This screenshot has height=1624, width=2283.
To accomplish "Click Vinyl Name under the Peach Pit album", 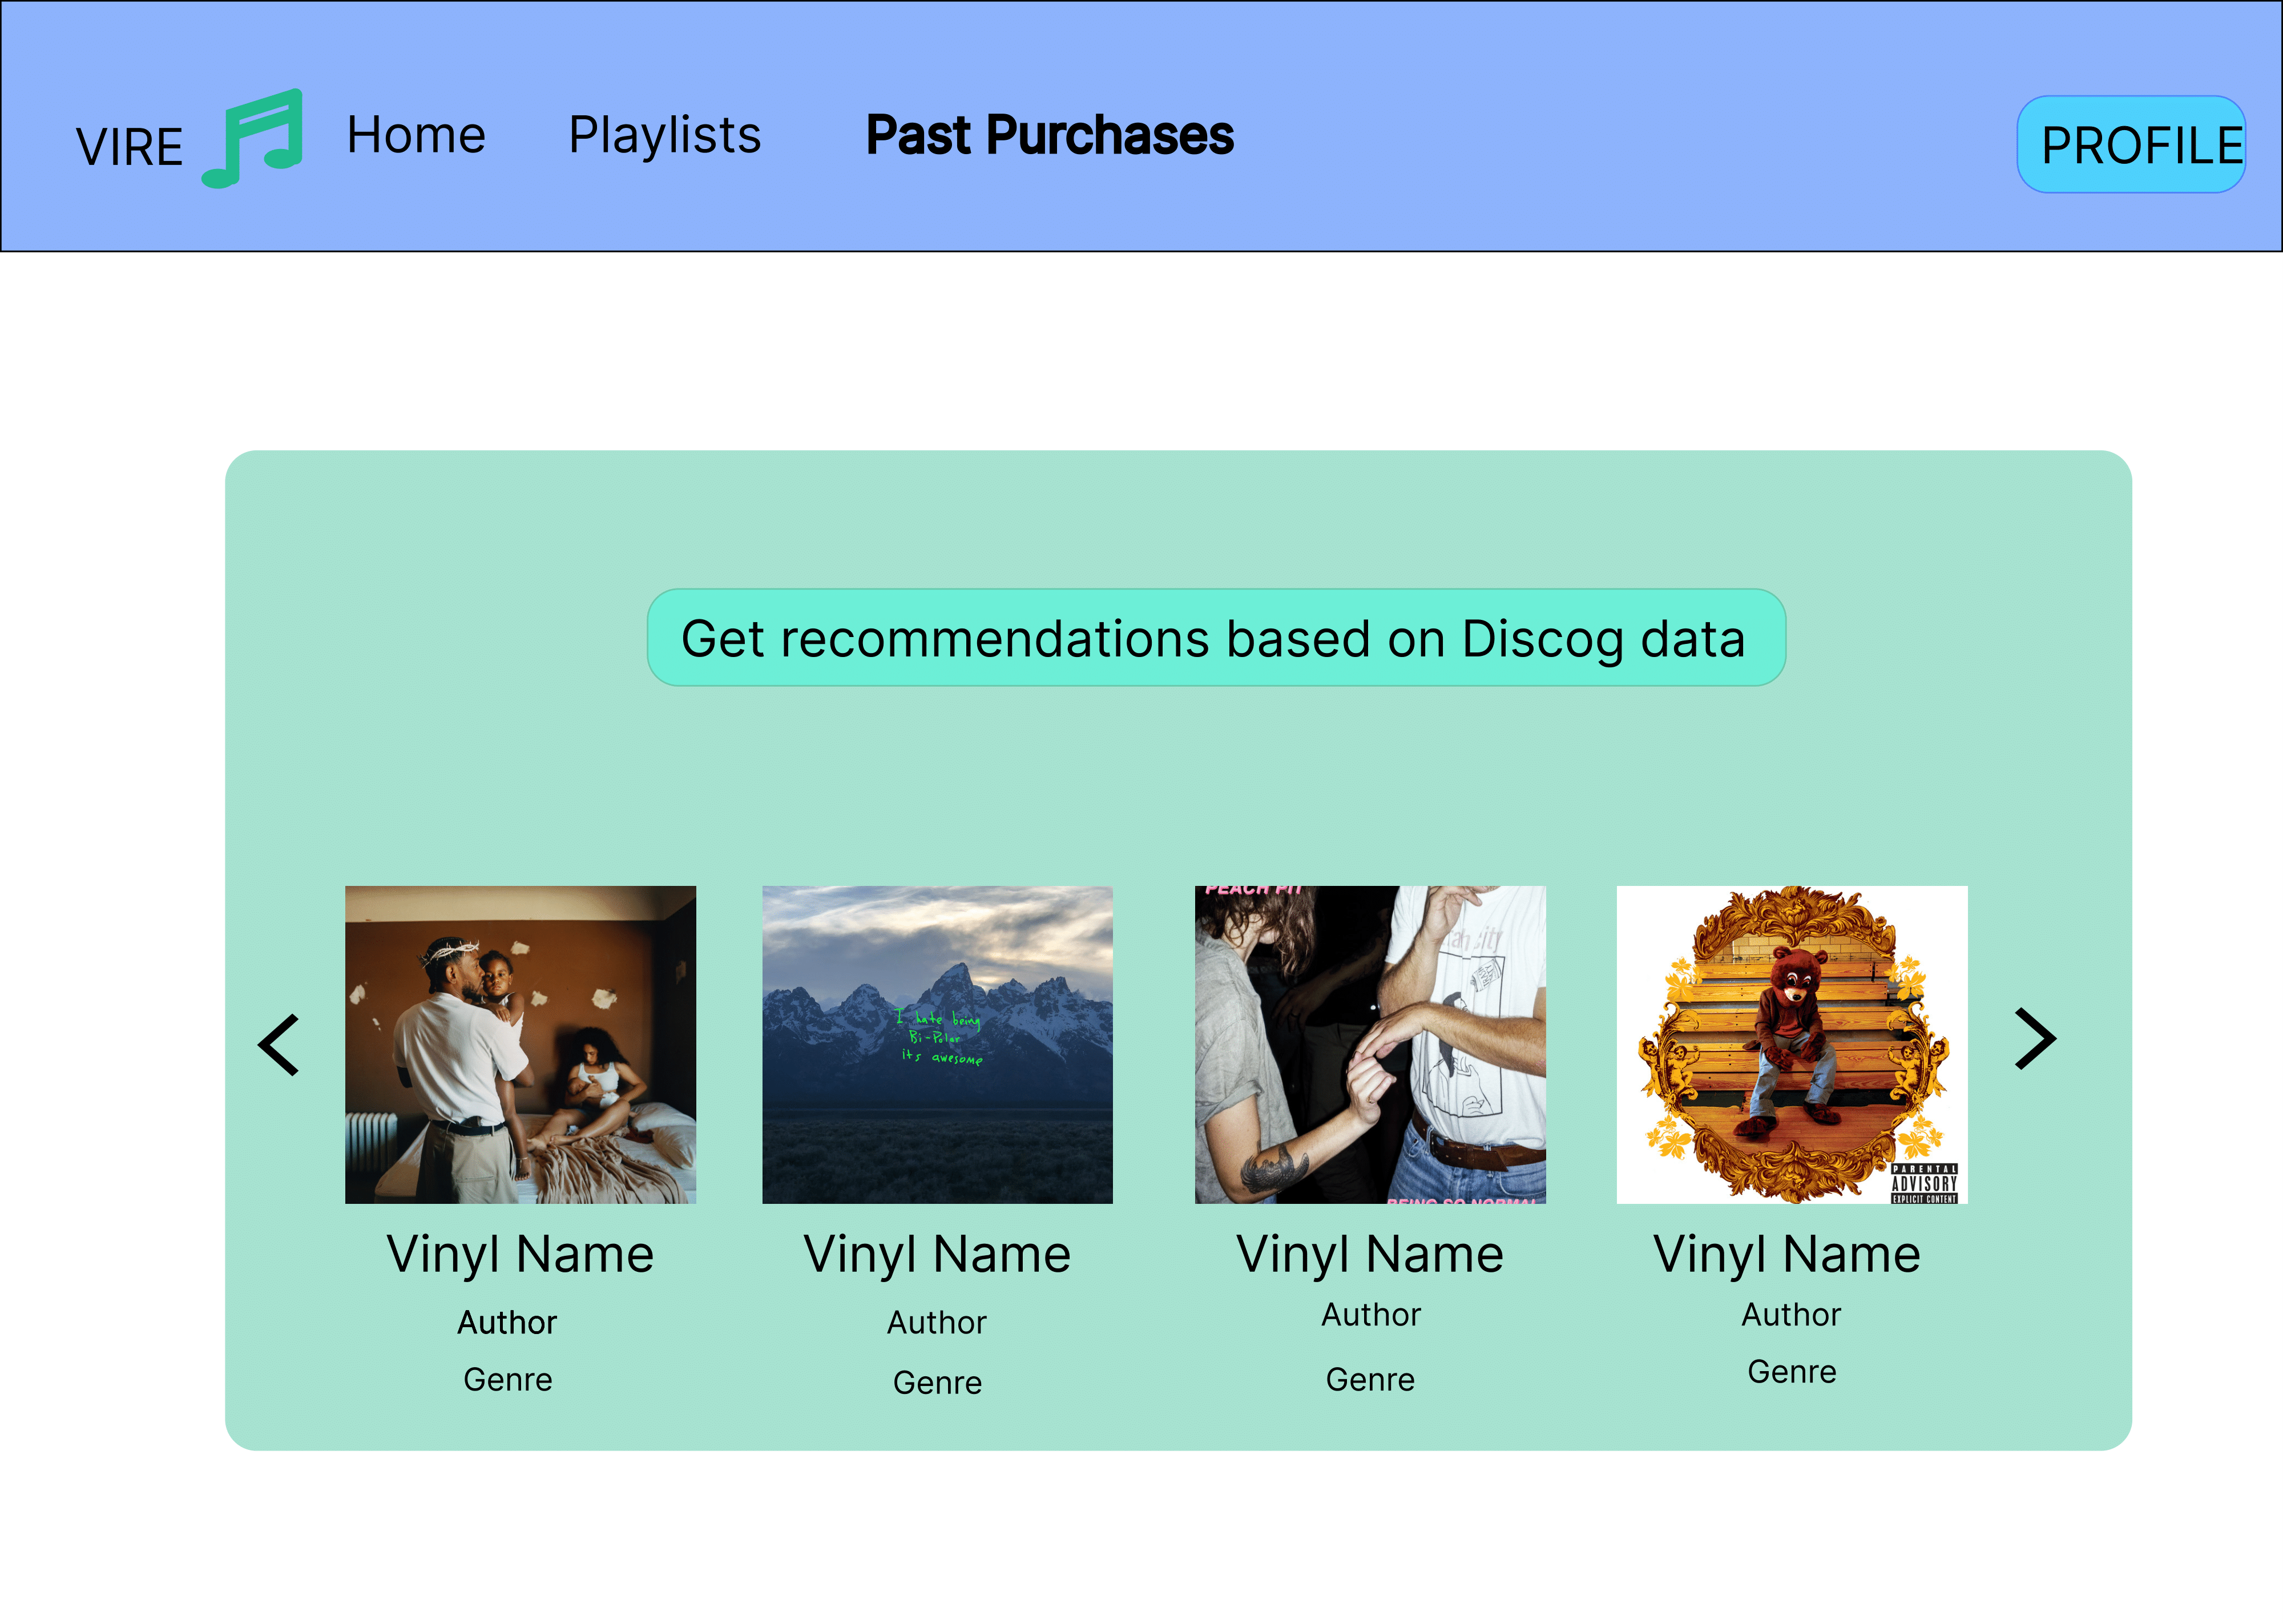I will (1369, 1254).
